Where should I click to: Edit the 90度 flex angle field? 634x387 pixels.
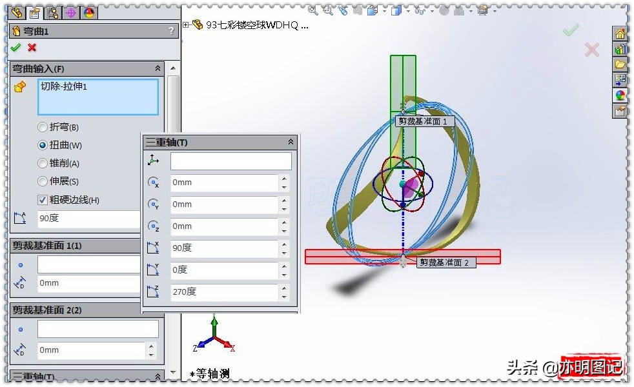coord(87,219)
